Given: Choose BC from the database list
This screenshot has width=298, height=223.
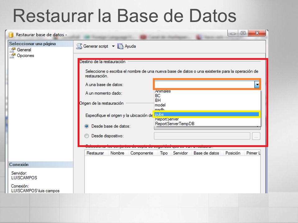Looking at the screenshot, I should [x=207, y=96].
